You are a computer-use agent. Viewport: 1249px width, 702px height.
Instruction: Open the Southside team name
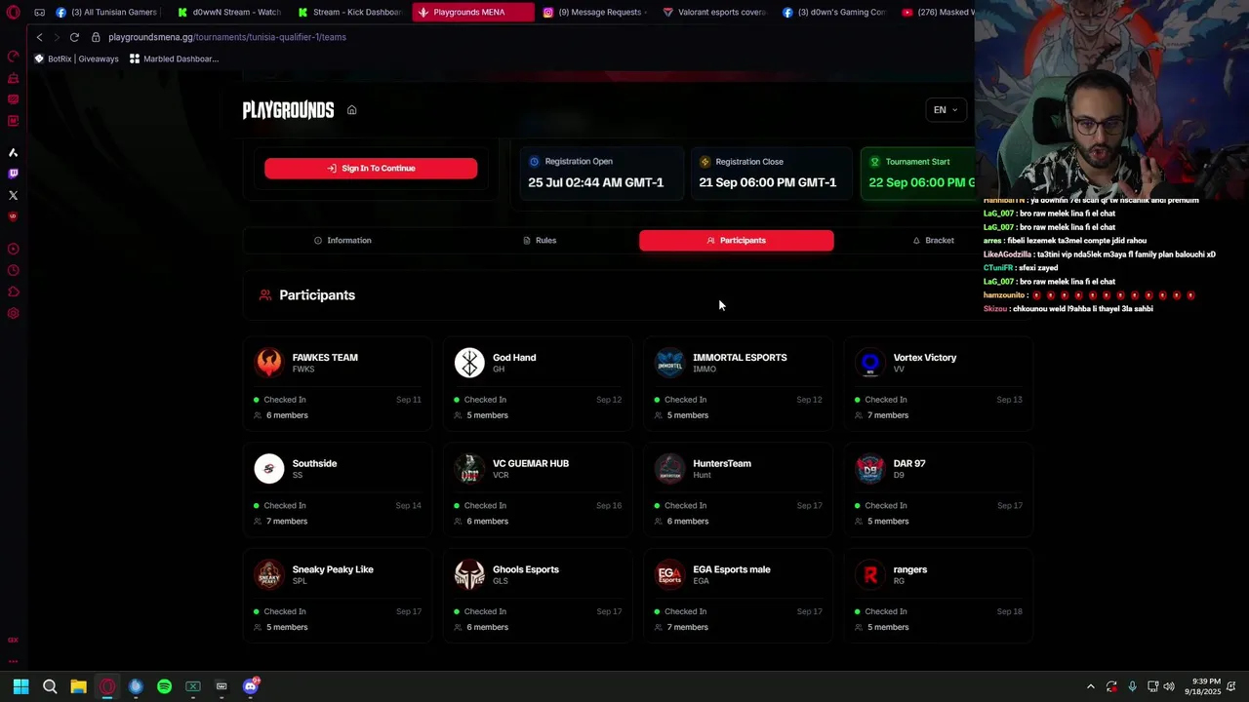click(x=314, y=464)
